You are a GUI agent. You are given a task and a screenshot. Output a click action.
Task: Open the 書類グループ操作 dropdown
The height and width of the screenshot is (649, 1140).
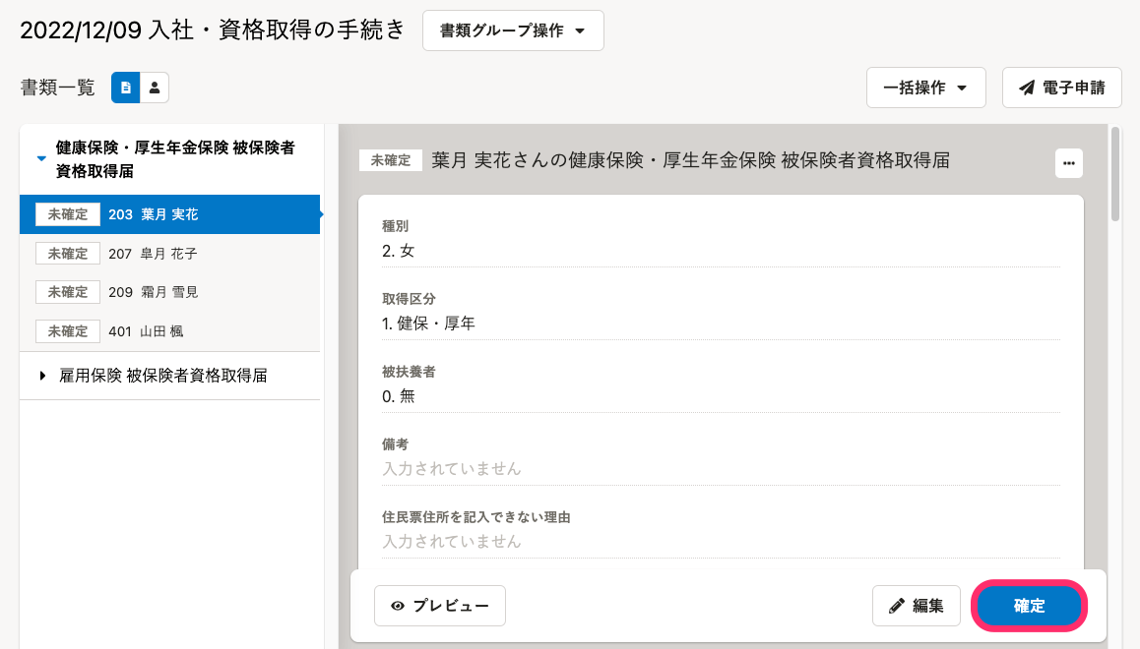tap(513, 30)
